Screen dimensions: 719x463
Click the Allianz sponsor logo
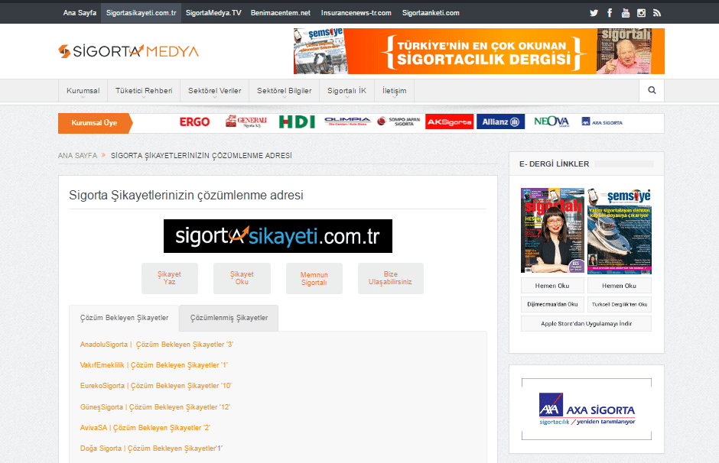tap(500, 122)
